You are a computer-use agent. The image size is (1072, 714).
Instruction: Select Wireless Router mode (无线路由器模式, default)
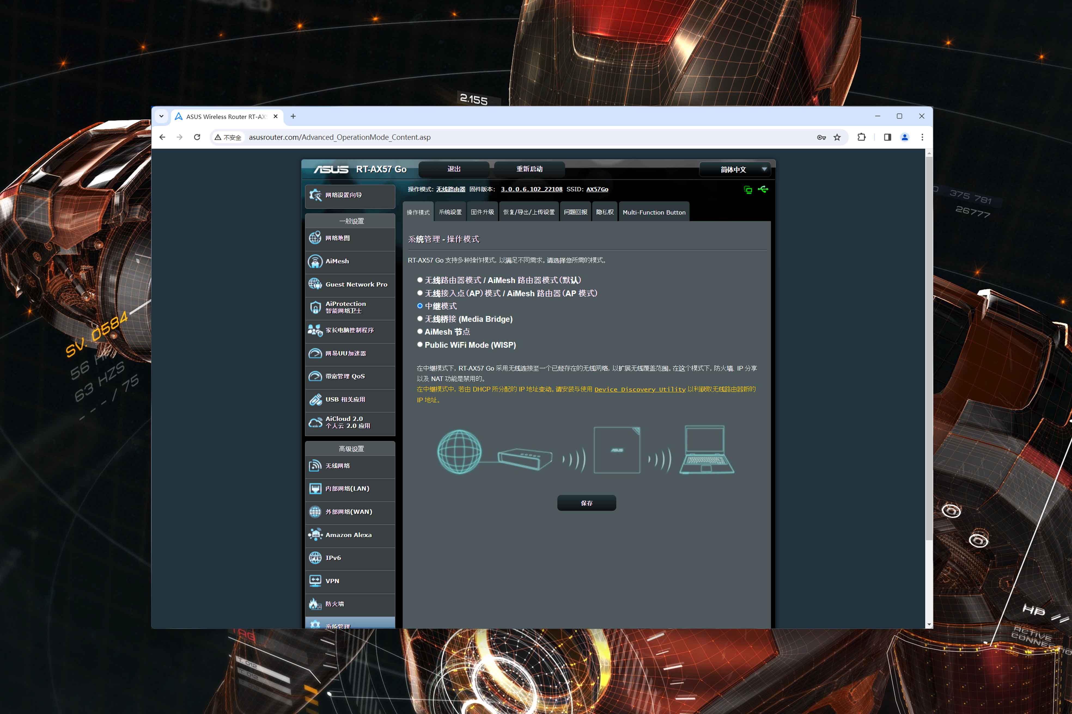pos(420,280)
